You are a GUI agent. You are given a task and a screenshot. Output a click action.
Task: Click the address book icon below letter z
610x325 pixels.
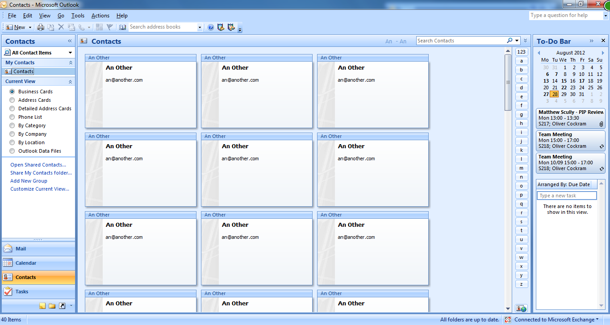(x=521, y=308)
